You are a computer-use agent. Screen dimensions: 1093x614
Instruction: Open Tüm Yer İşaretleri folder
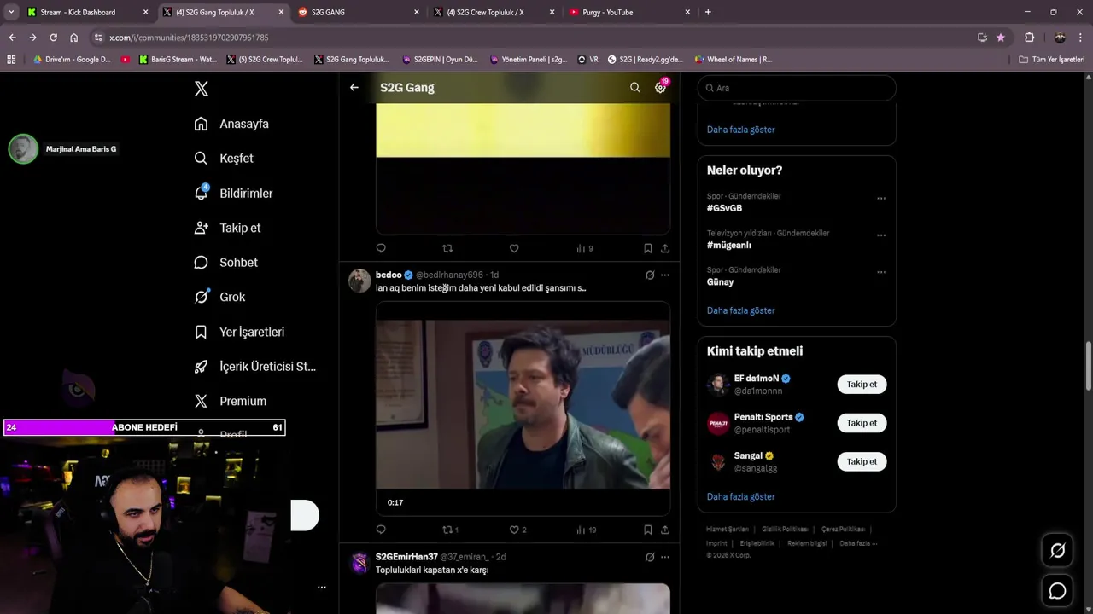point(1051,60)
